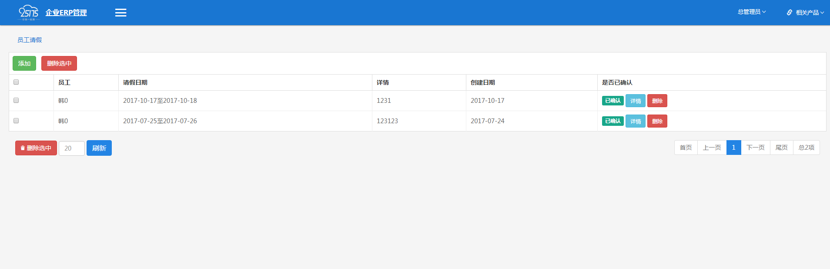Delete the 2017-07-25 leave record row
Image resolution: width=830 pixels, height=269 pixels.
click(657, 121)
